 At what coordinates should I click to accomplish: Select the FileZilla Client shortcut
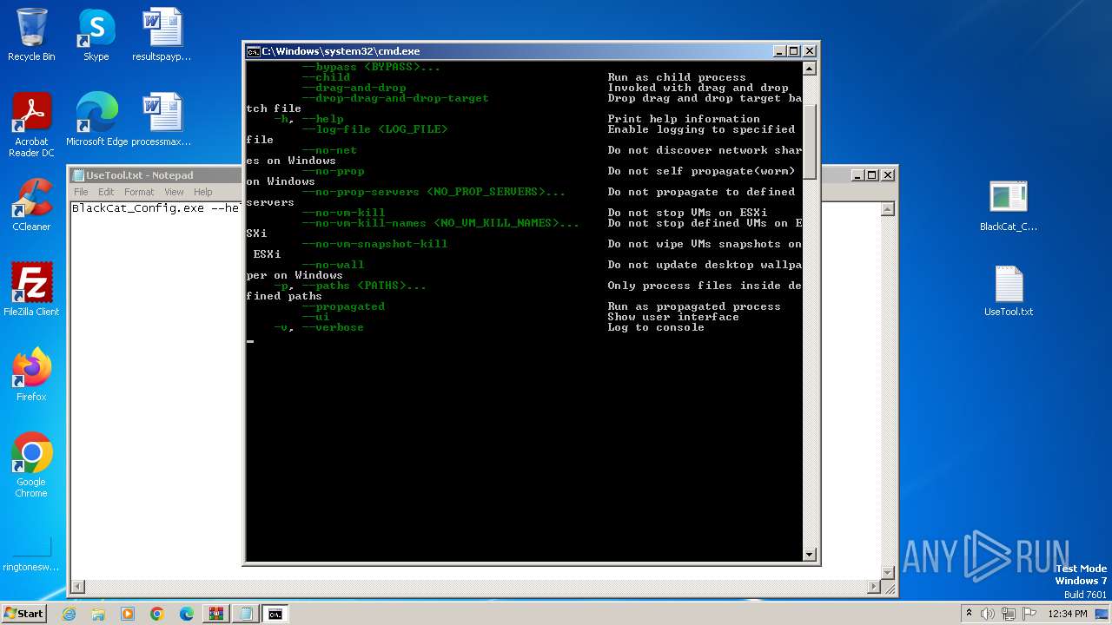coord(31,290)
